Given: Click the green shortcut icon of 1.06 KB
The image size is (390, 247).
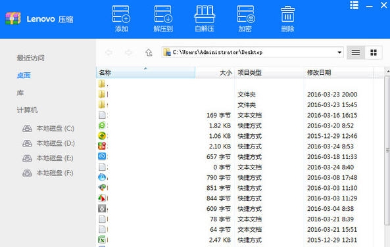Looking at the screenshot, I should 102,136.
